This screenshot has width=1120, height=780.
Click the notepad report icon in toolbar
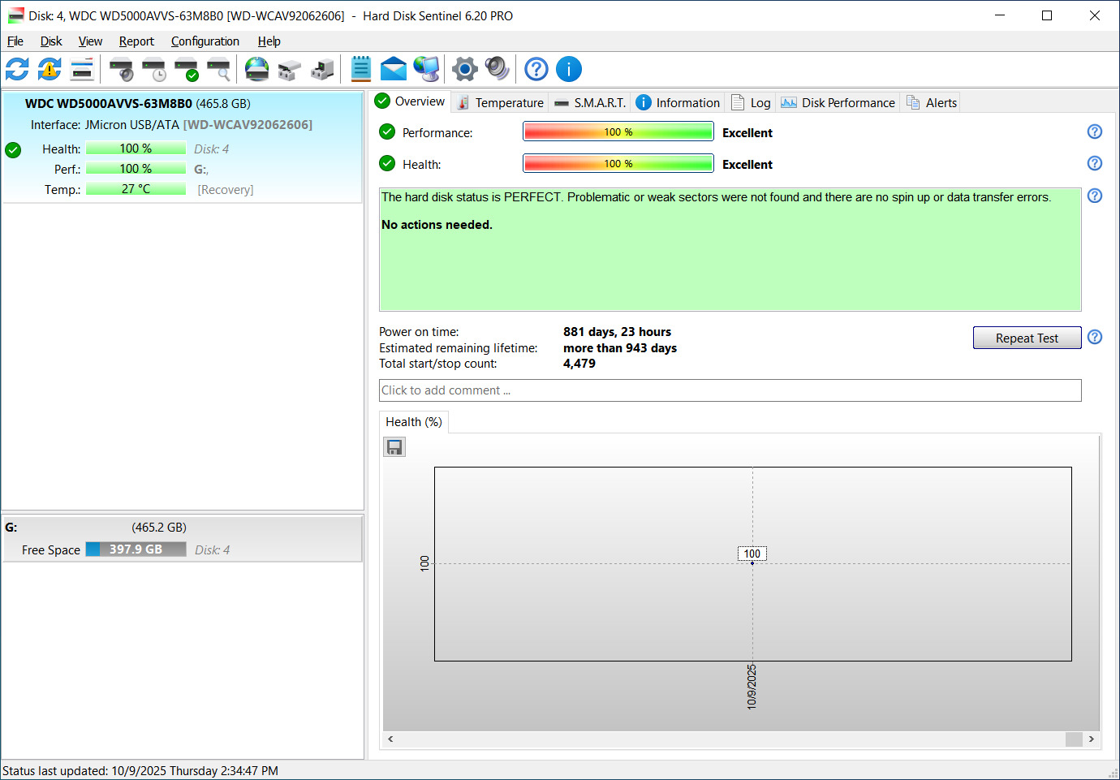tap(361, 70)
